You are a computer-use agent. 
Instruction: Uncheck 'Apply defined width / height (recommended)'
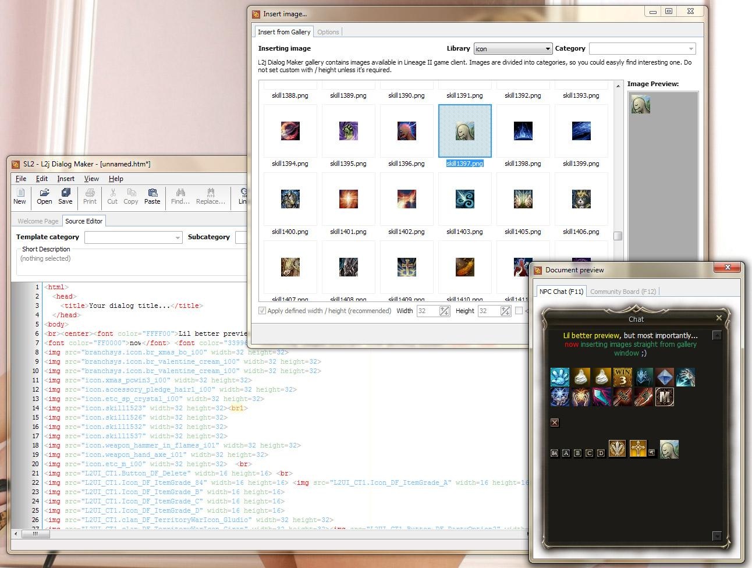click(x=263, y=310)
